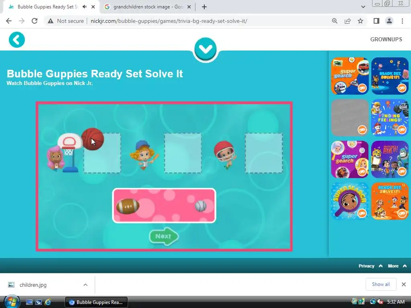
Task: Click Show Desktop in quick launch
Action: point(29,302)
